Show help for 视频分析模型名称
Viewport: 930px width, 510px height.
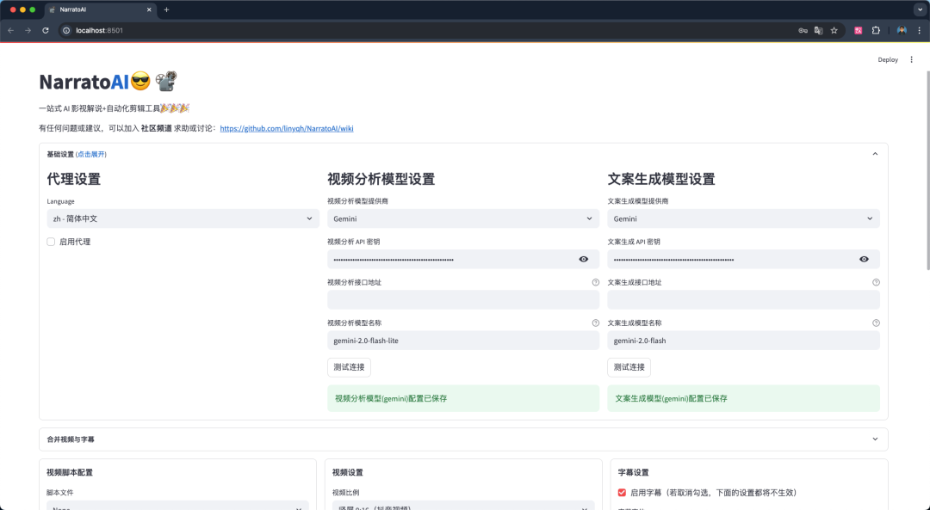point(596,323)
